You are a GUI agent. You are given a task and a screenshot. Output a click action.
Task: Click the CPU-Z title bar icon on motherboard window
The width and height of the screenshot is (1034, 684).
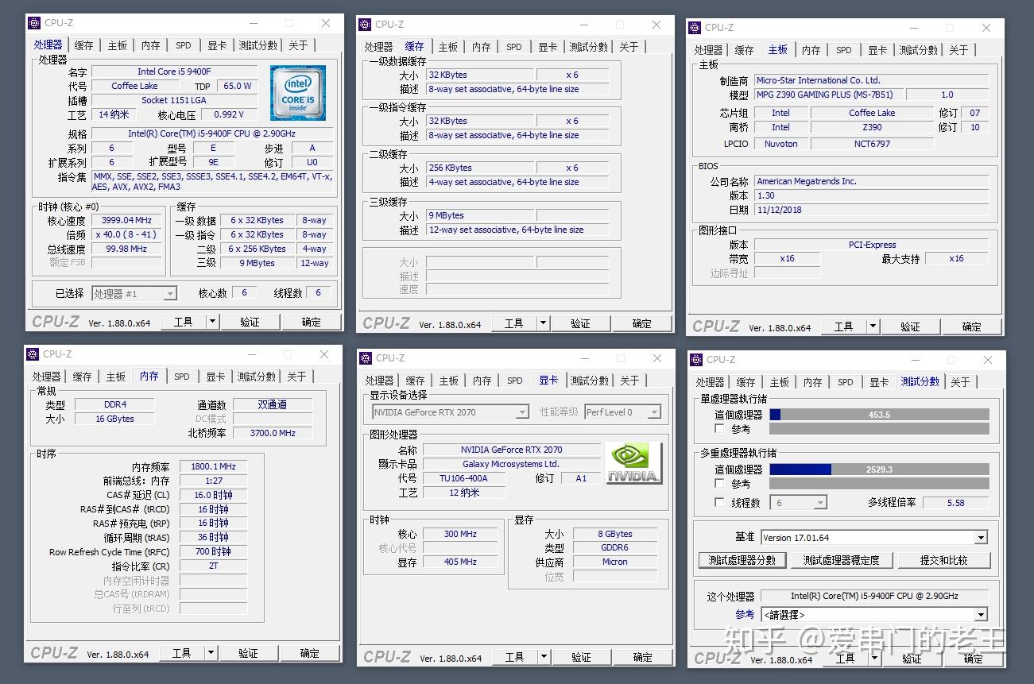pyautogui.click(x=695, y=26)
